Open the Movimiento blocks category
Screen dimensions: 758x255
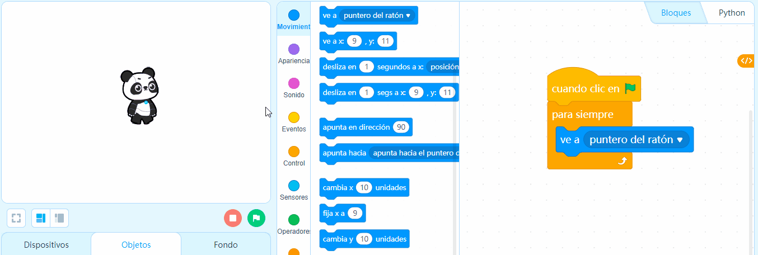[x=293, y=20]
